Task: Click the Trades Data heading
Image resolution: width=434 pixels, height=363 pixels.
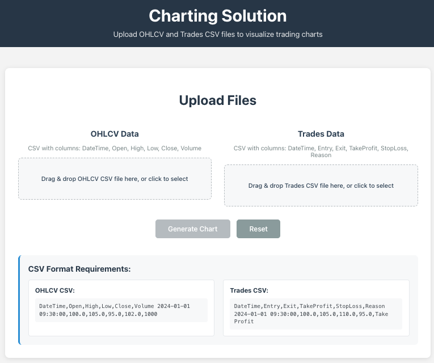Action: coord(321,134)
